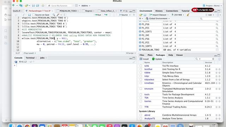Run the current line
The width and height of the screenshot is (226, 127).
(97, 15)
